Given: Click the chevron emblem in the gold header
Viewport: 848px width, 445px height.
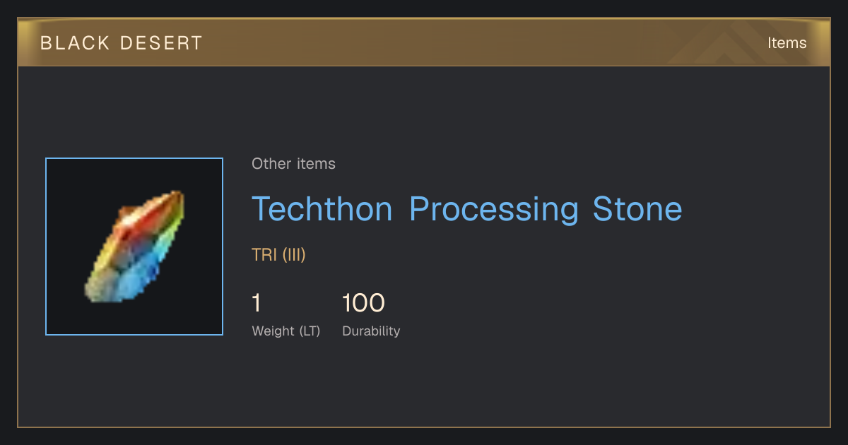Looking at the screenshot, I should 728,42.
